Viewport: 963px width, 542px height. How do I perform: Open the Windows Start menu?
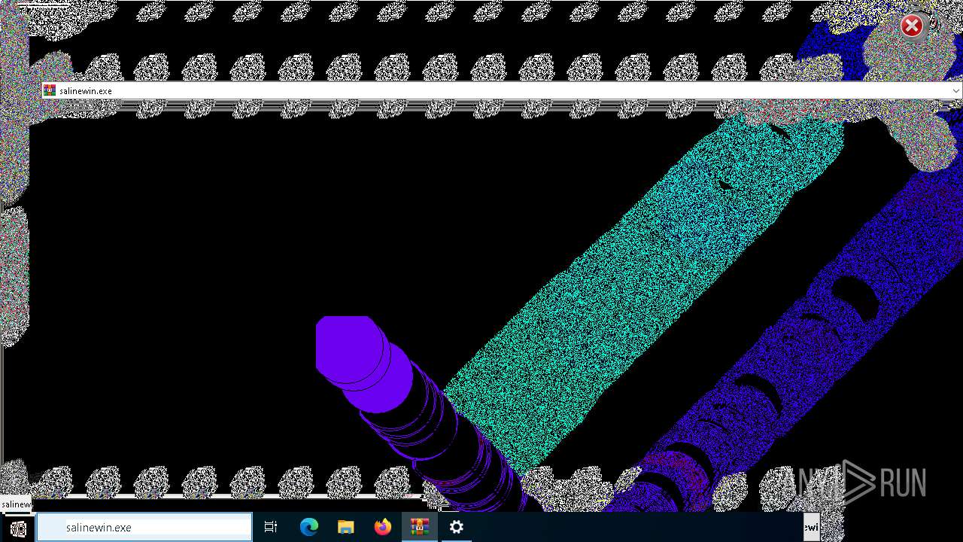coord(18,528)
